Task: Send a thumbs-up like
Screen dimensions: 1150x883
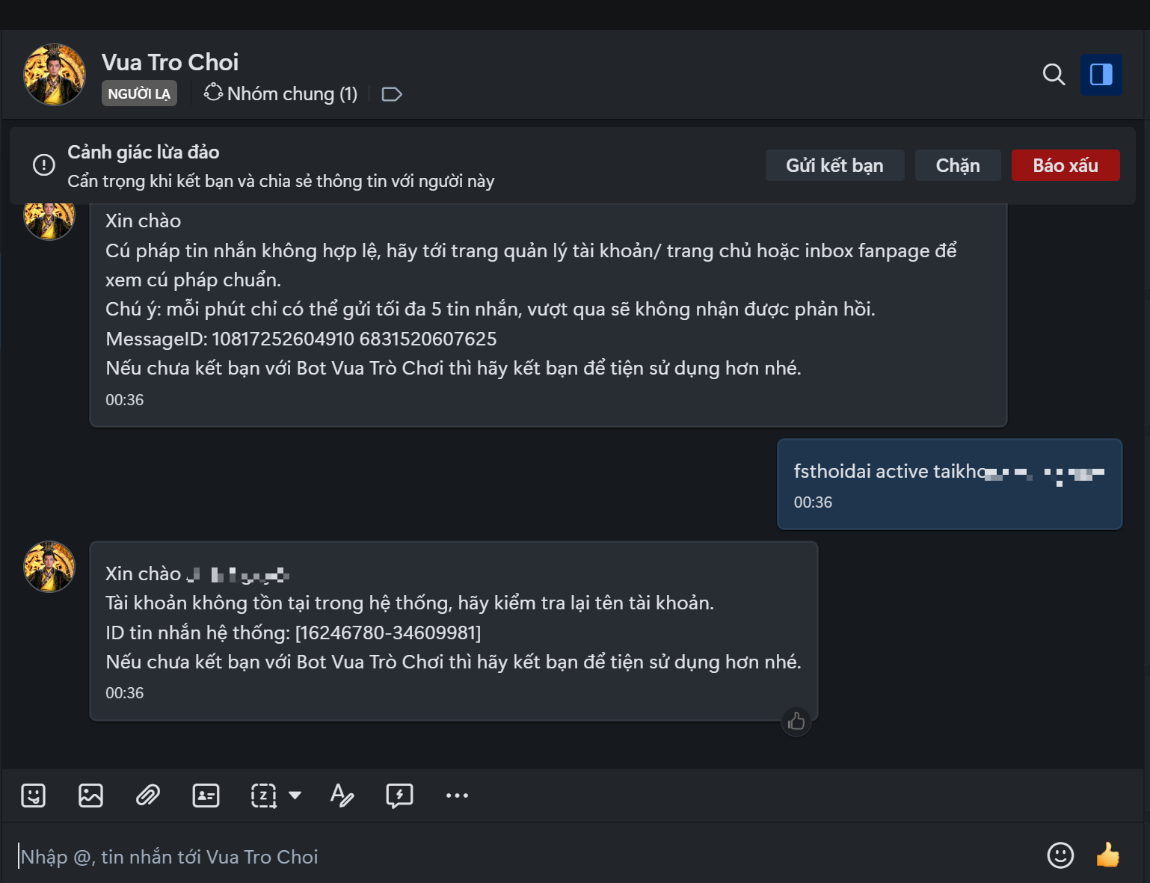Action: tap(1107, 855)
